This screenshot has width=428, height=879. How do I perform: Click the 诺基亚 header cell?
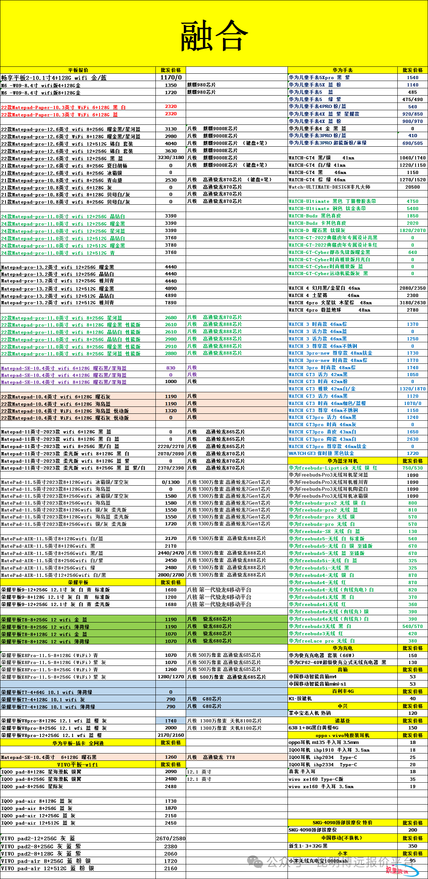coord(343,721)
